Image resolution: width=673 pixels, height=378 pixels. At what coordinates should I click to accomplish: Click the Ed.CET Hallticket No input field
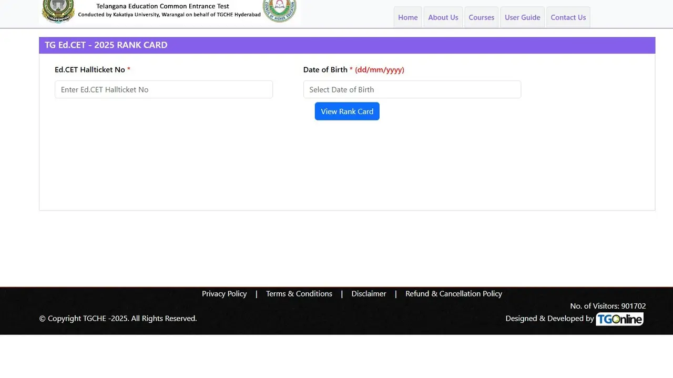coord(164,89)
